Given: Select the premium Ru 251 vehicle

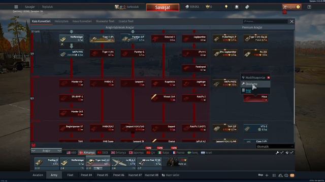Looking at the screenshot, I should pyautogui.click(x=256, y=53).
